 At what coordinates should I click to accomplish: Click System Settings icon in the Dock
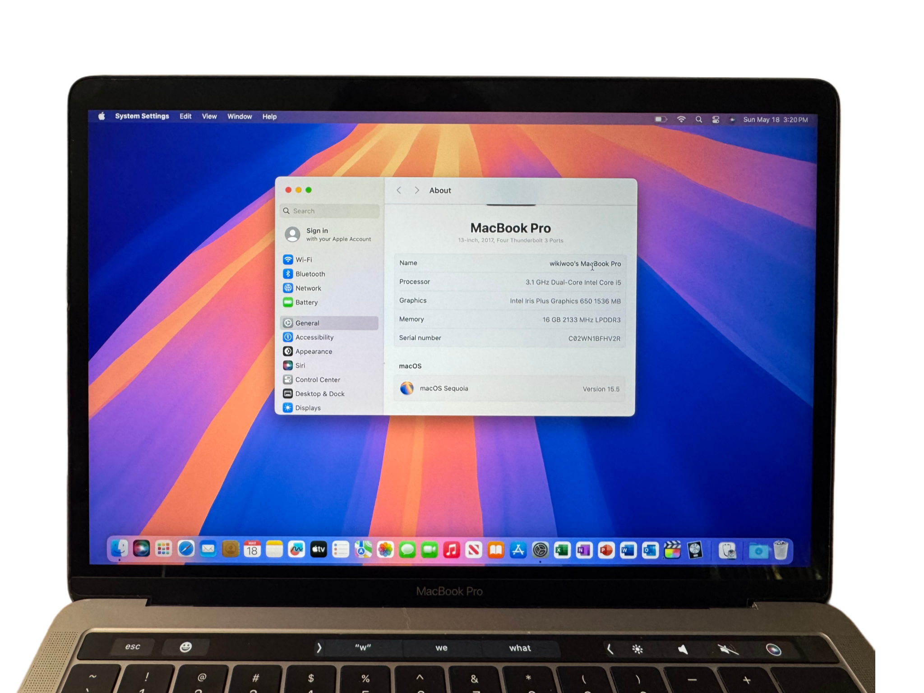(x=540, y=550)
